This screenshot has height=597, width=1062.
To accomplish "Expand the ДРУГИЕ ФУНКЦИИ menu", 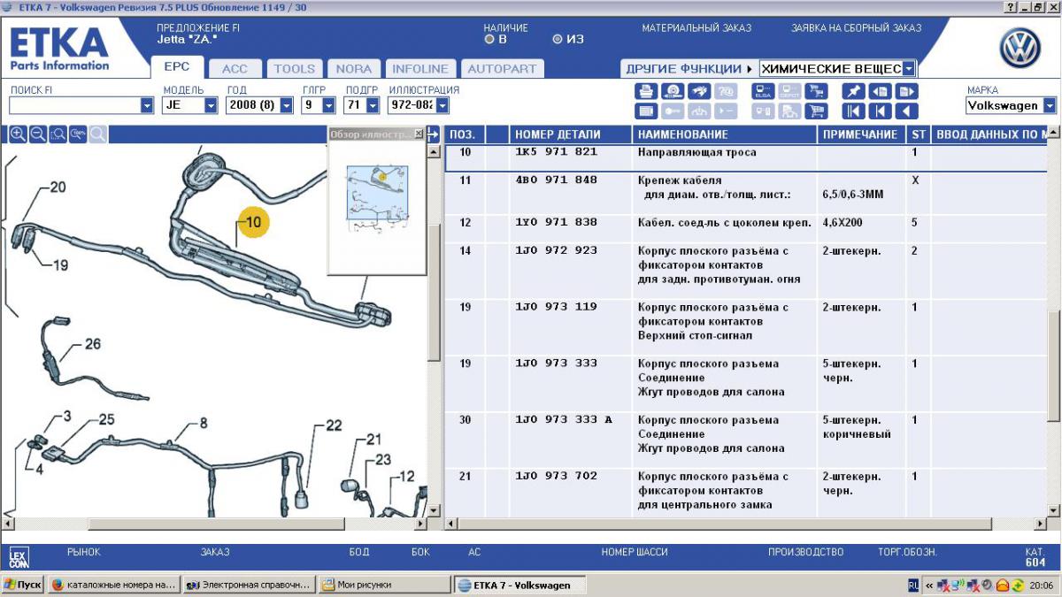I will coord(689,69).
